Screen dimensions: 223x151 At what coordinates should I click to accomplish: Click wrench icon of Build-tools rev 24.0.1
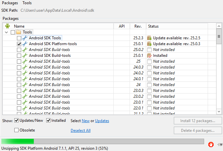point(25,79)
